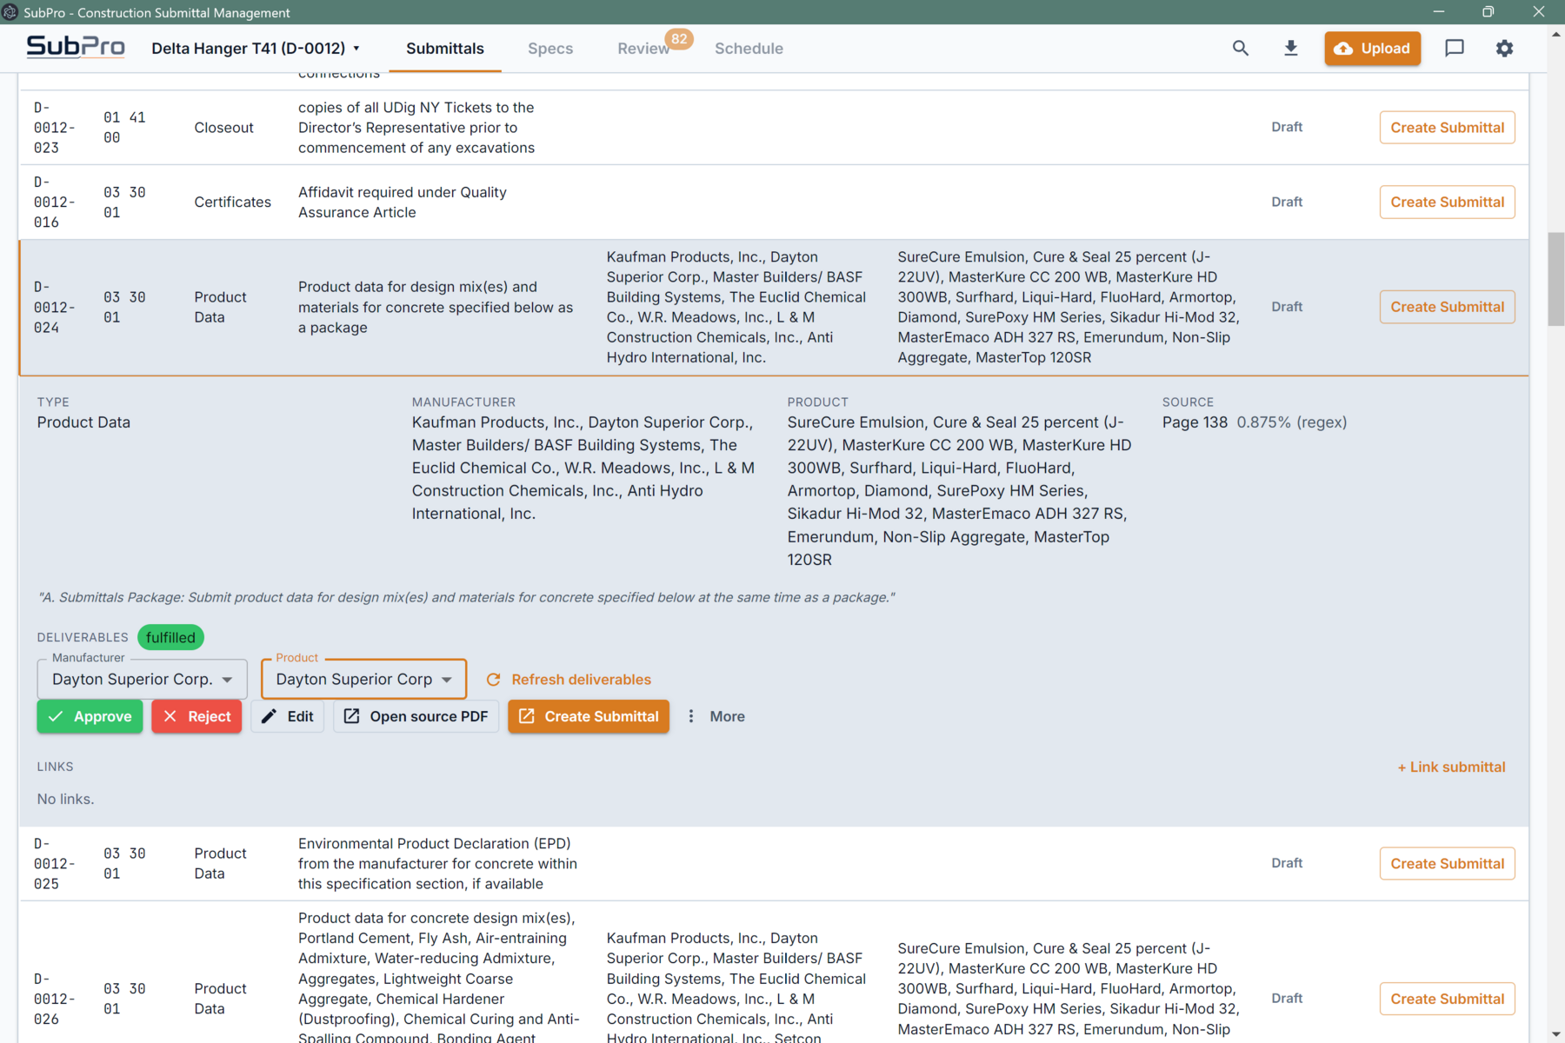Open the Schedule tab
1565x1043 pixels.
pos(749,49)
